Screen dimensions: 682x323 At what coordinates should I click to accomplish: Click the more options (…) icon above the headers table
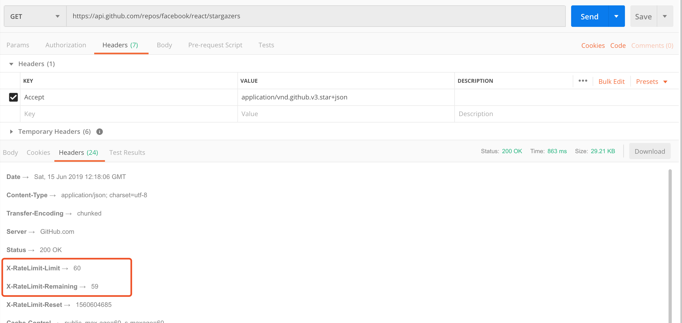pos(583,81)
